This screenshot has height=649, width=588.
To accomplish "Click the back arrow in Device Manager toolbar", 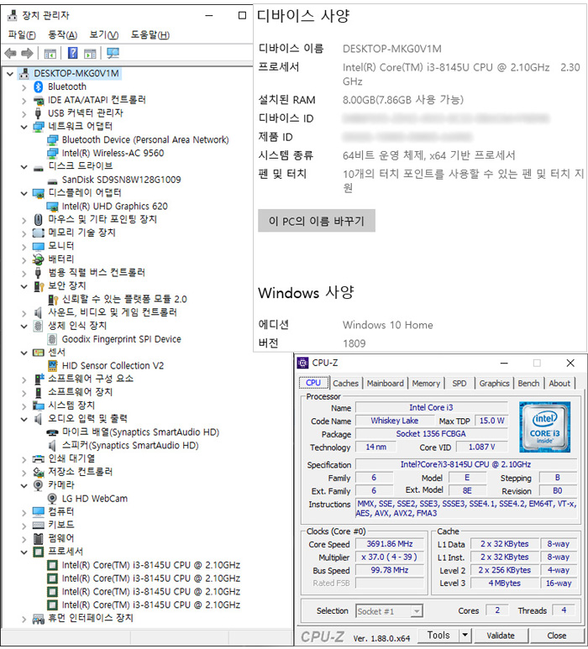I will click(11, 54).
